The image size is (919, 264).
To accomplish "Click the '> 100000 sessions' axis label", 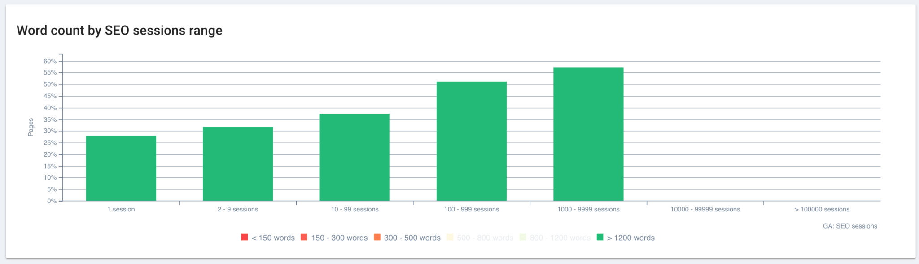I will [822, 209].
